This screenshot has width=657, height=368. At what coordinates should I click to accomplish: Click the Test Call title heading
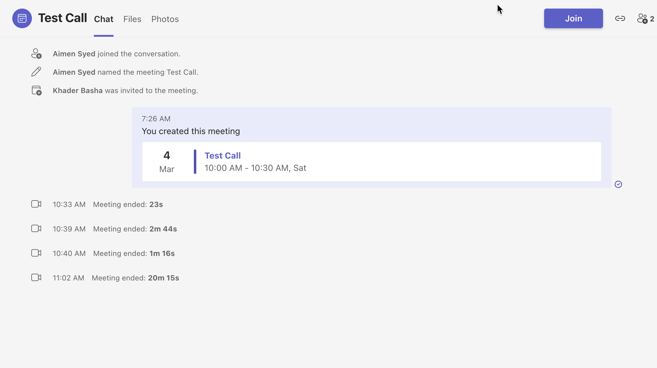click(x=63, y=18)
